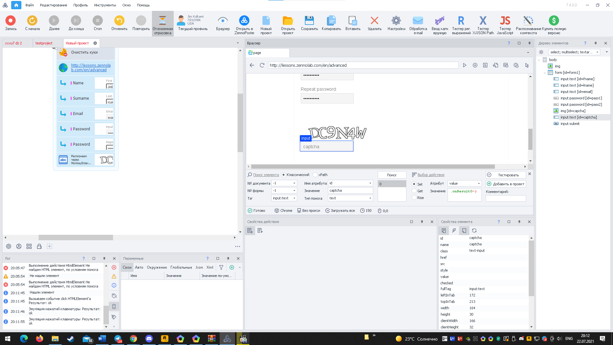This screenshot has width=613, height=345.
Task: Open Выбор действия link
Action: pyautogui.click(x=431, y=175)
